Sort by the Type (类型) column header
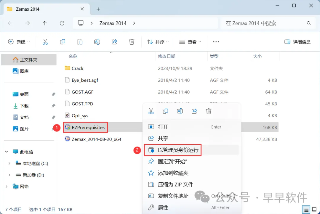 (x=214, y=56)
